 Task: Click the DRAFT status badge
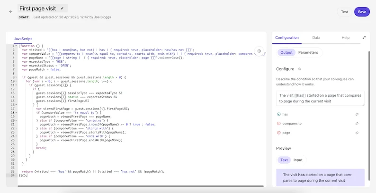pyautogui.click(x=24, y=17)
